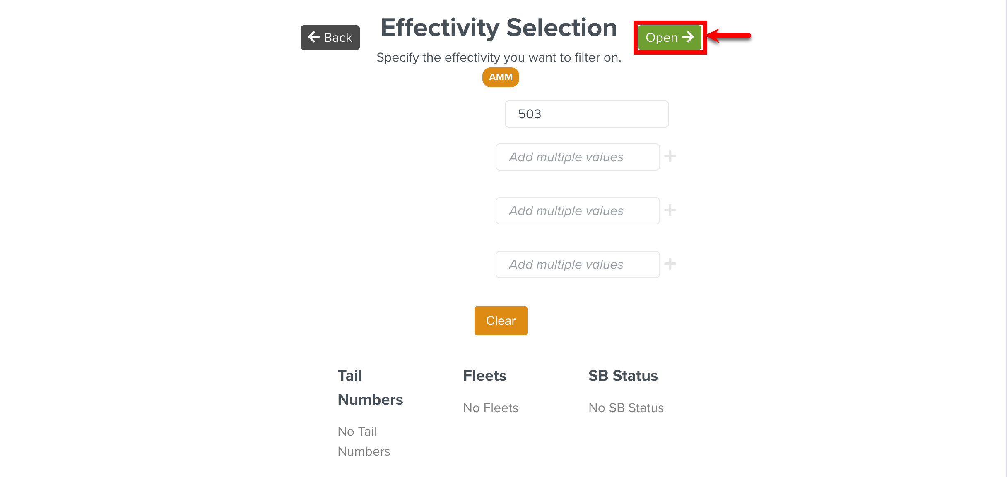Viewport: 1007px width, 477px height.
Task: Focus the second Add multiple values field
Action: pos(578,211)
